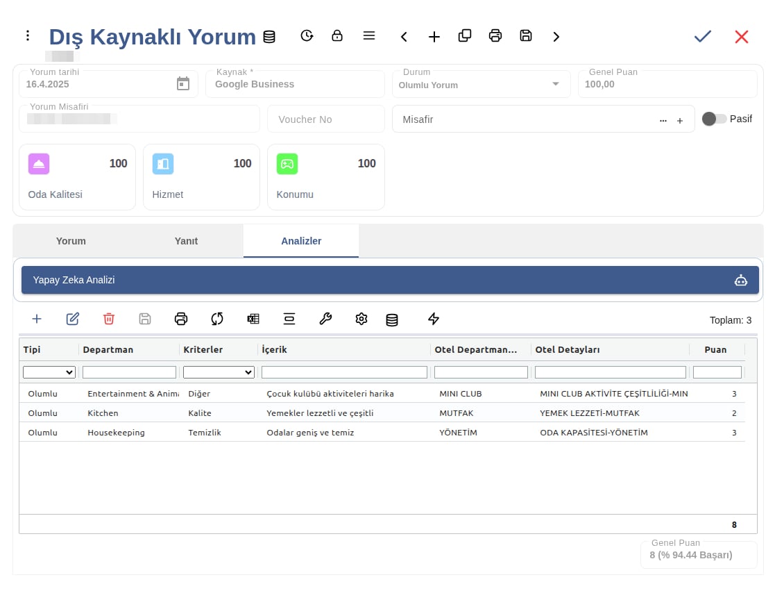Duplicate the record with copy icon

coord(465,35)
